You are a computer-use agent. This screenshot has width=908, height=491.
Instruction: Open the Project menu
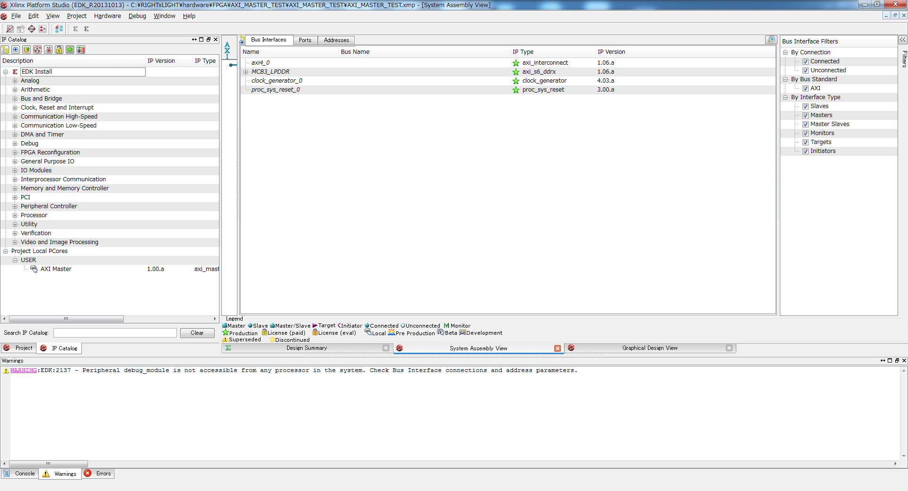click(x=77, y=16)
